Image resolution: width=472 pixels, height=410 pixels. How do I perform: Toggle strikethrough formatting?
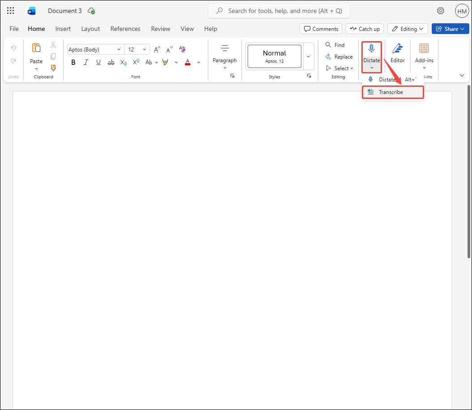click(111, 62)
